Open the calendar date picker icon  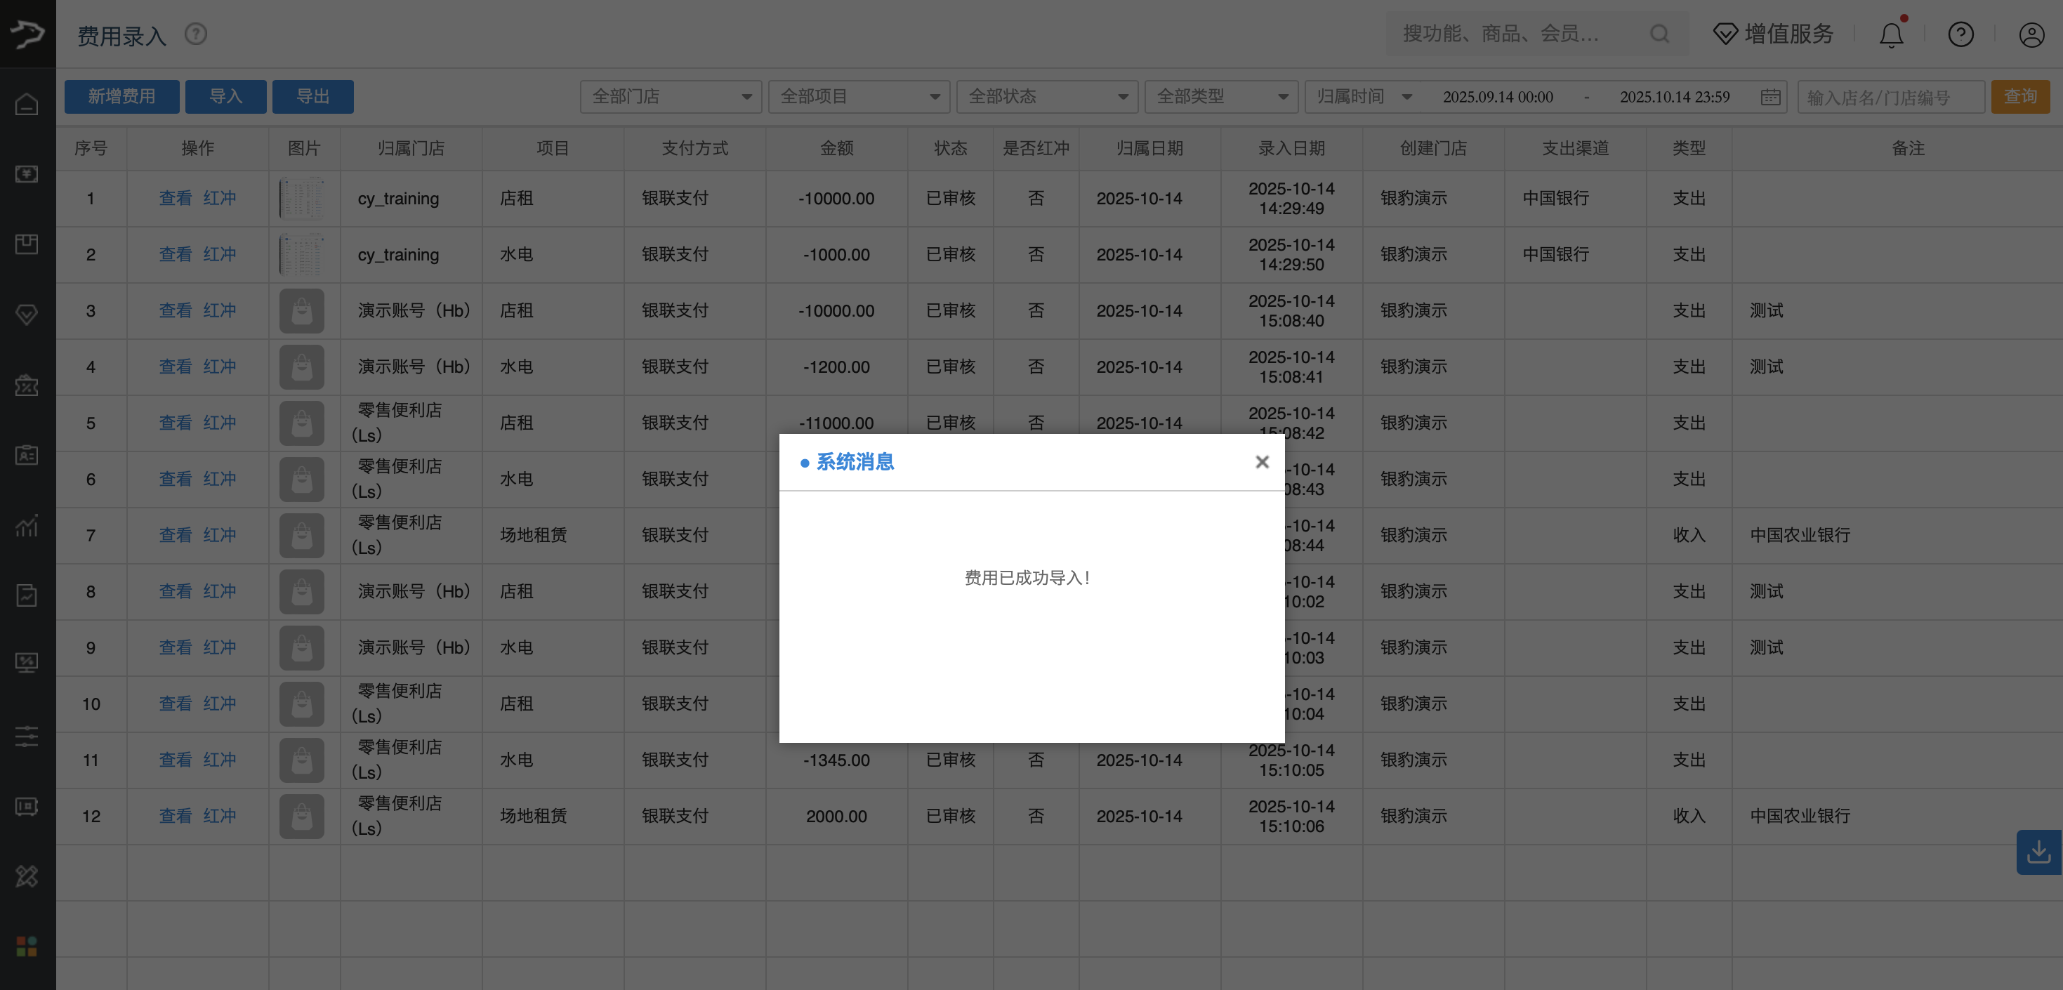(1770, 96)
